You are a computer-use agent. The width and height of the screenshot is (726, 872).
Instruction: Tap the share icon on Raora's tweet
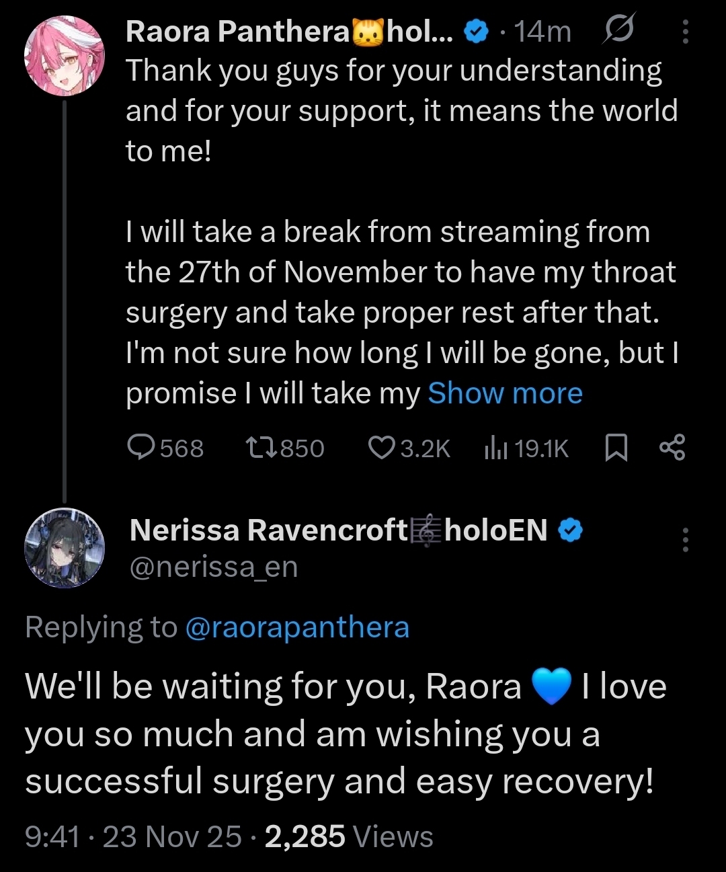pyautogui.click(x=672, y=447)
